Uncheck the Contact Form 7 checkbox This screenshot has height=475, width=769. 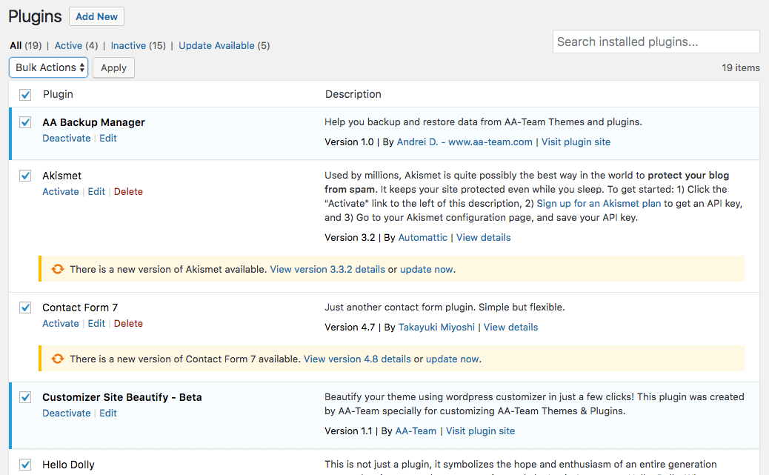(25, 308)
